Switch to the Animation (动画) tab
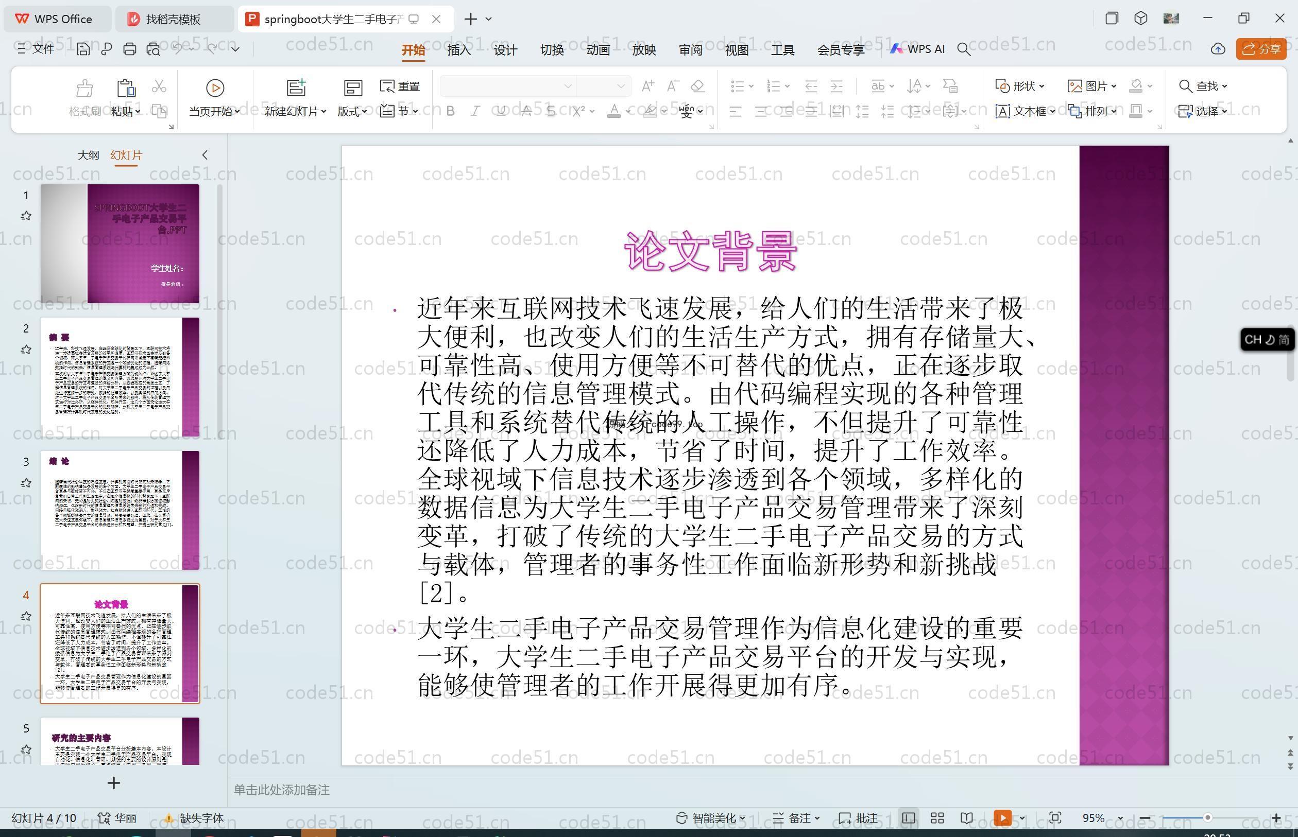 (x=598, y=50)
